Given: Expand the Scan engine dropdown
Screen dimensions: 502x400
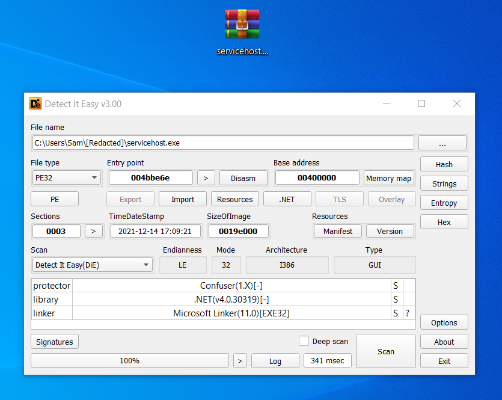Looking at the screenshot, I should point(93,265).
